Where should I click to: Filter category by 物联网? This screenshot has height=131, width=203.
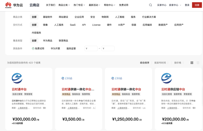click(105, 17)
